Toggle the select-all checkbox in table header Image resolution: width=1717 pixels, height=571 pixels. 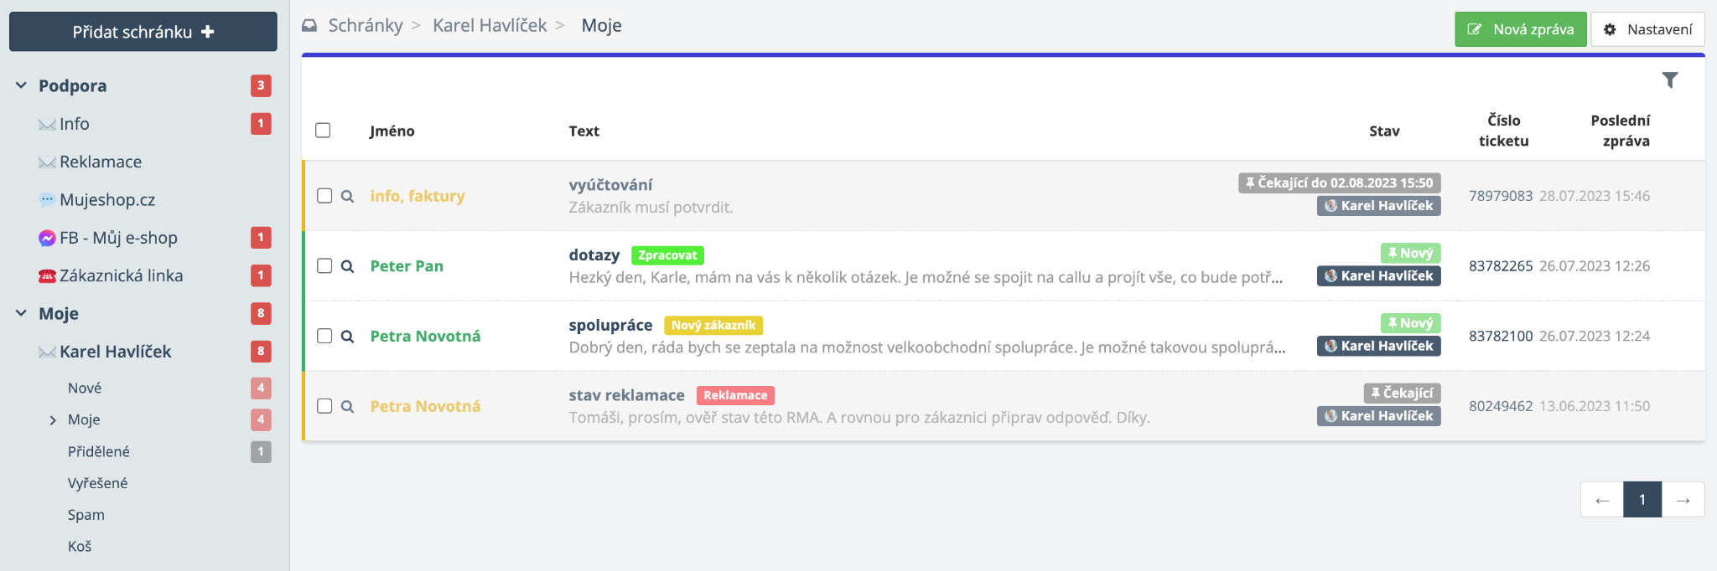click(x=323, y=131)
